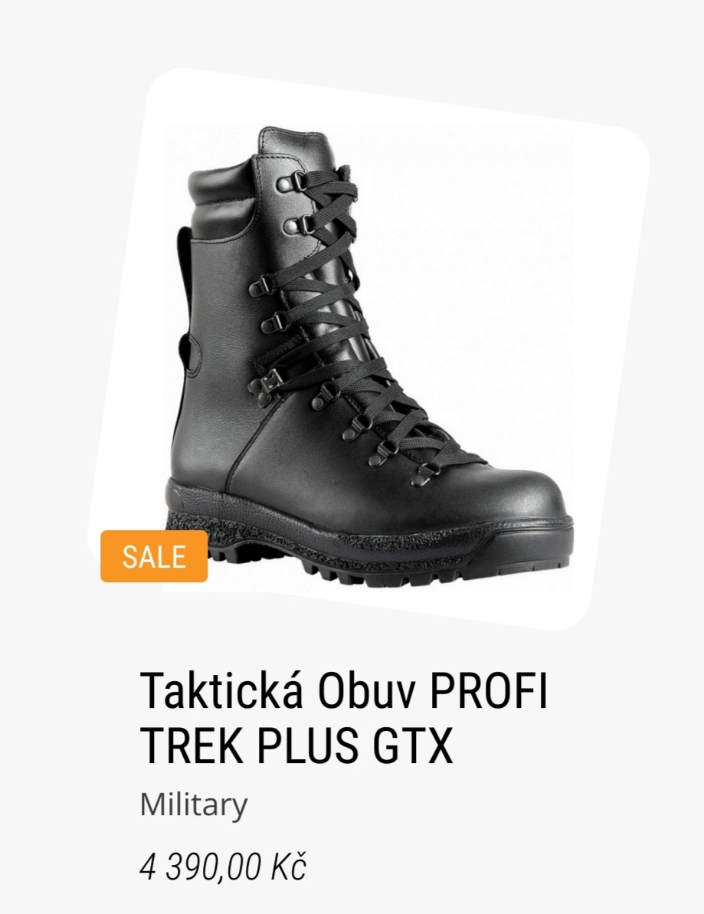
Task: Click the word TREK in product name
Action: point(192,746)
